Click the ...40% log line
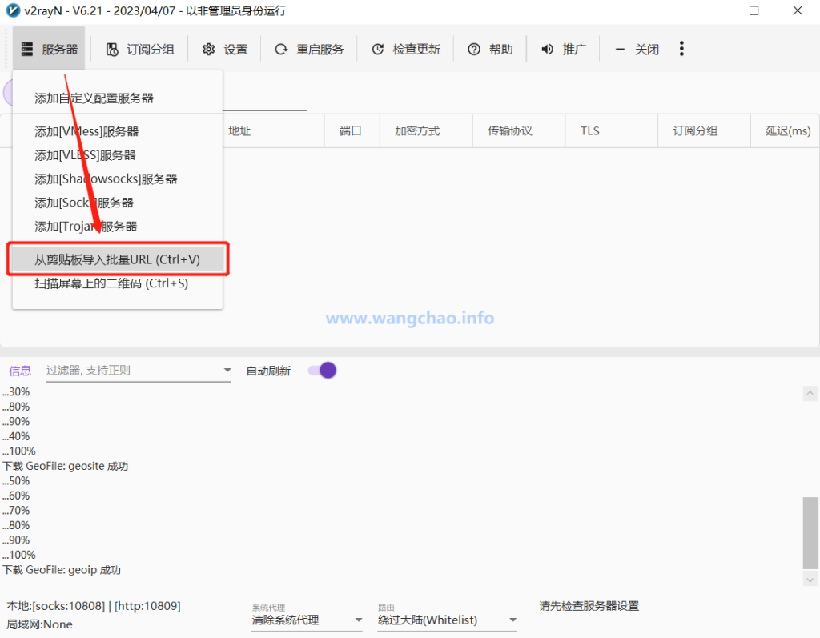The height and width of the screenshot is (638, 820). (16, 436)
